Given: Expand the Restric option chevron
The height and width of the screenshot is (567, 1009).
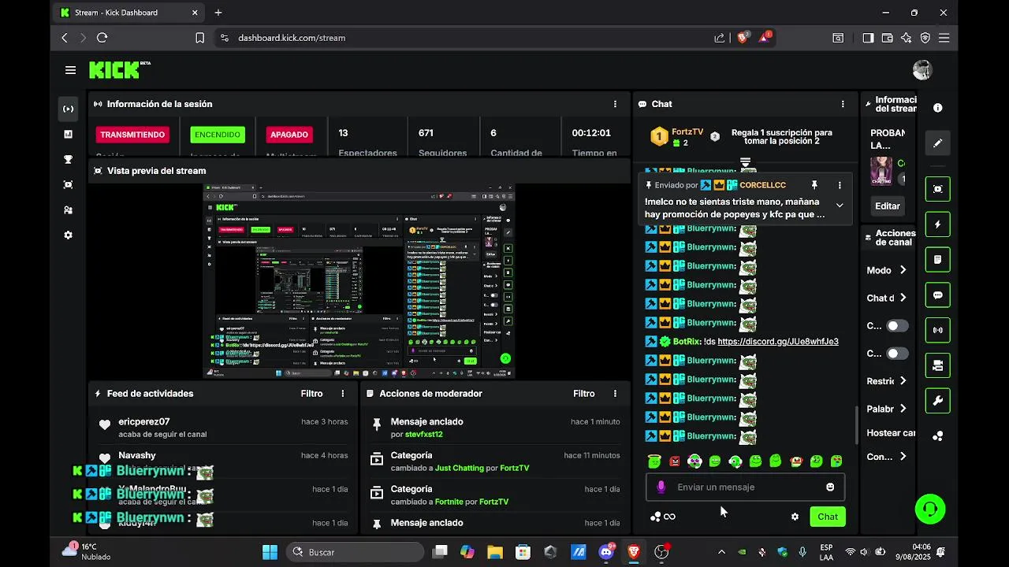Looking at the screenshot, I should [x=903, y=381].
